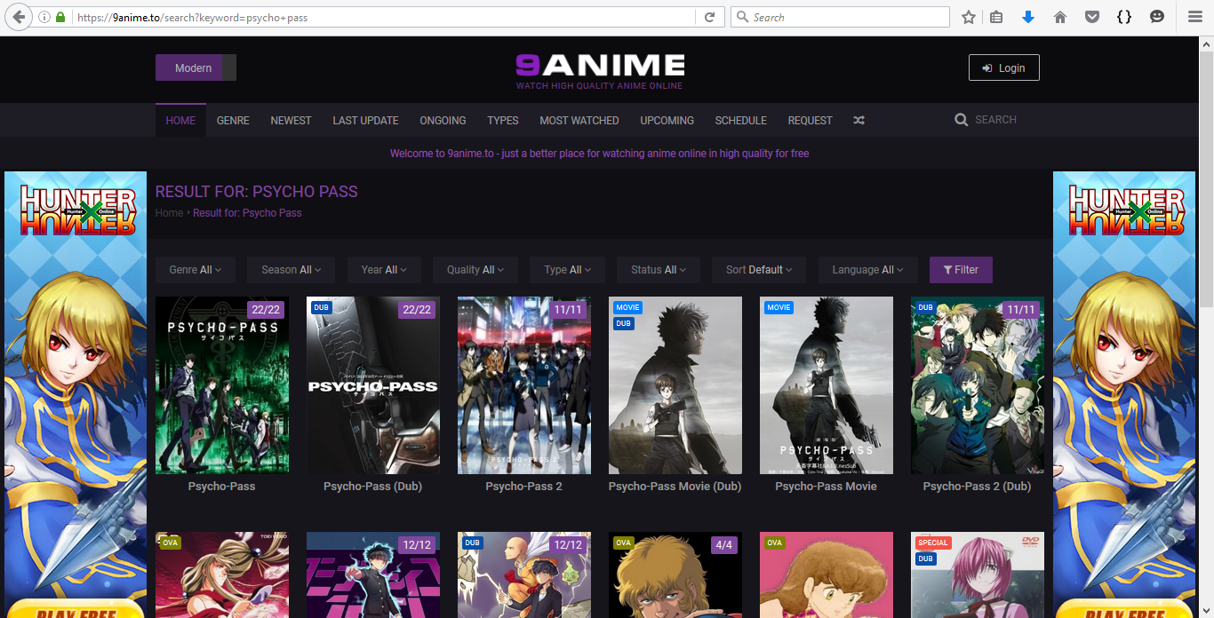Viewport: 1214px width, 618px height.
Task: Click the Psycho-Pass poster thumbnail
Action: [x=222, y=385]
